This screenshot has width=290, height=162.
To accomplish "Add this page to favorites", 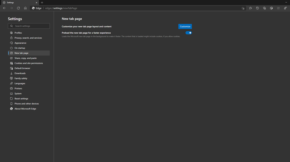I will point(243,8).
